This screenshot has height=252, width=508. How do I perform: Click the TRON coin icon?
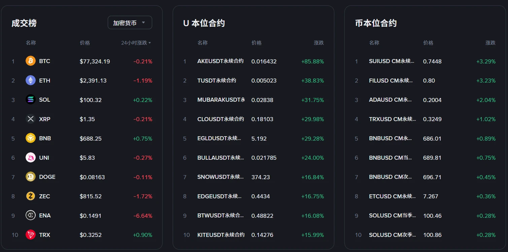point(31,235)
